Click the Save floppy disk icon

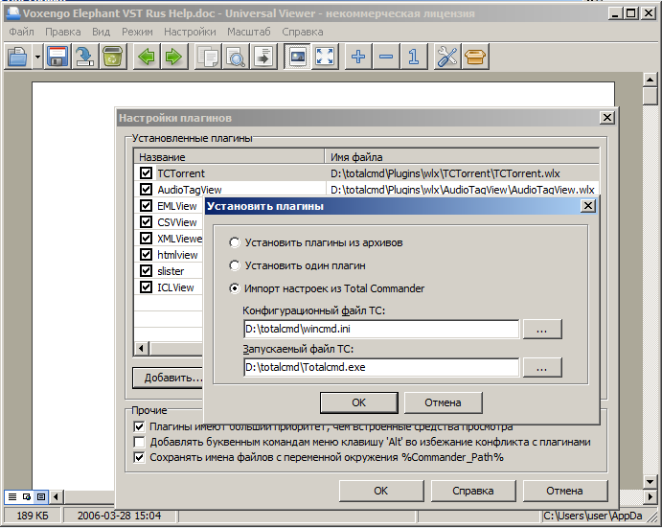(57, 57)
